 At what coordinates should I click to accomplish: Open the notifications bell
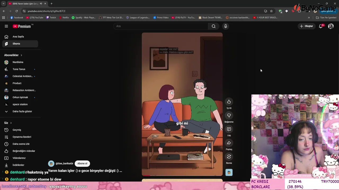[321, 26]
